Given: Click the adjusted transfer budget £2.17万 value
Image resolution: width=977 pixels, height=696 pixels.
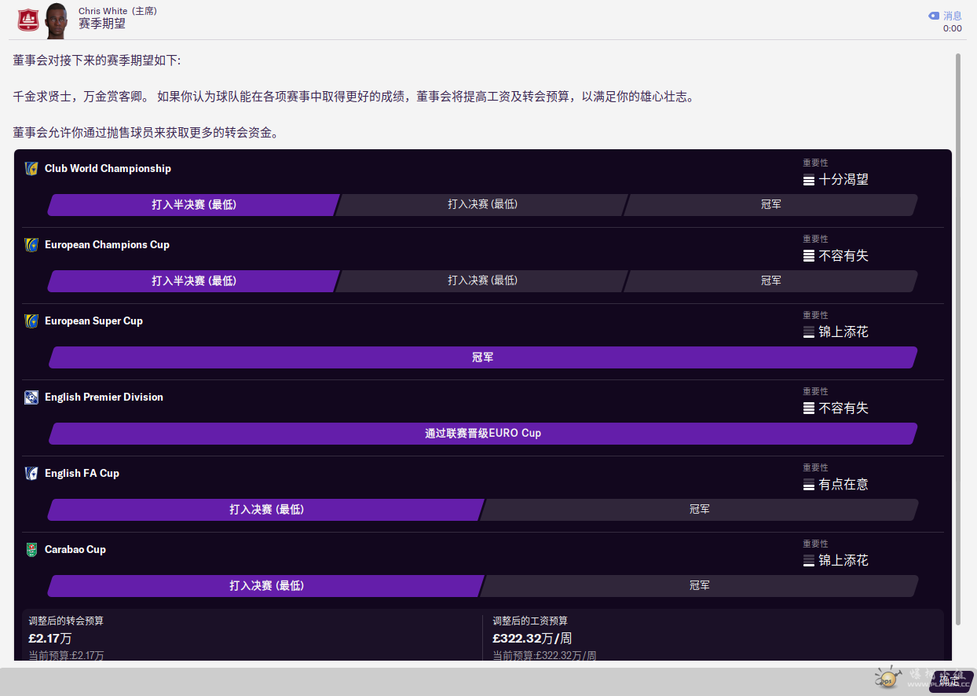Looking at the screenshot, I should coord(50,638).
